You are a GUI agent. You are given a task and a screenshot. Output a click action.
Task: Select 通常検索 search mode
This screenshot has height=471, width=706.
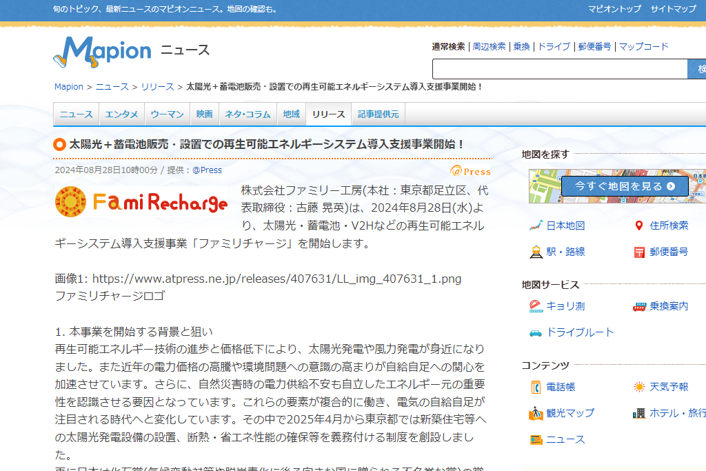click(448, 47)
